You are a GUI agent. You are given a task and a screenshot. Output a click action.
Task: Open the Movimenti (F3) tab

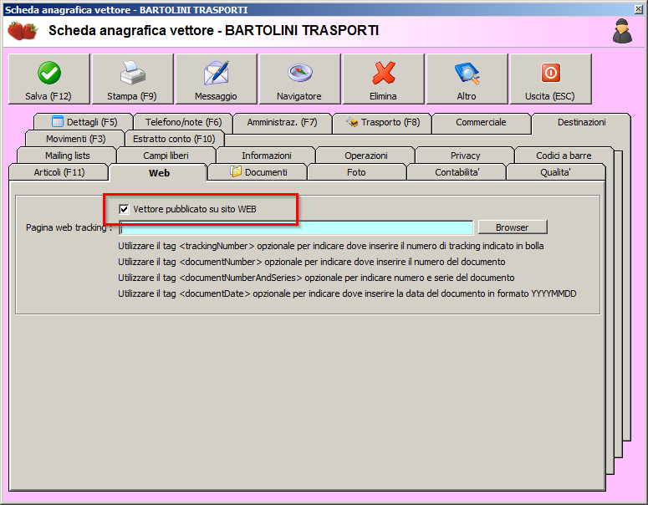pos(75,139)
